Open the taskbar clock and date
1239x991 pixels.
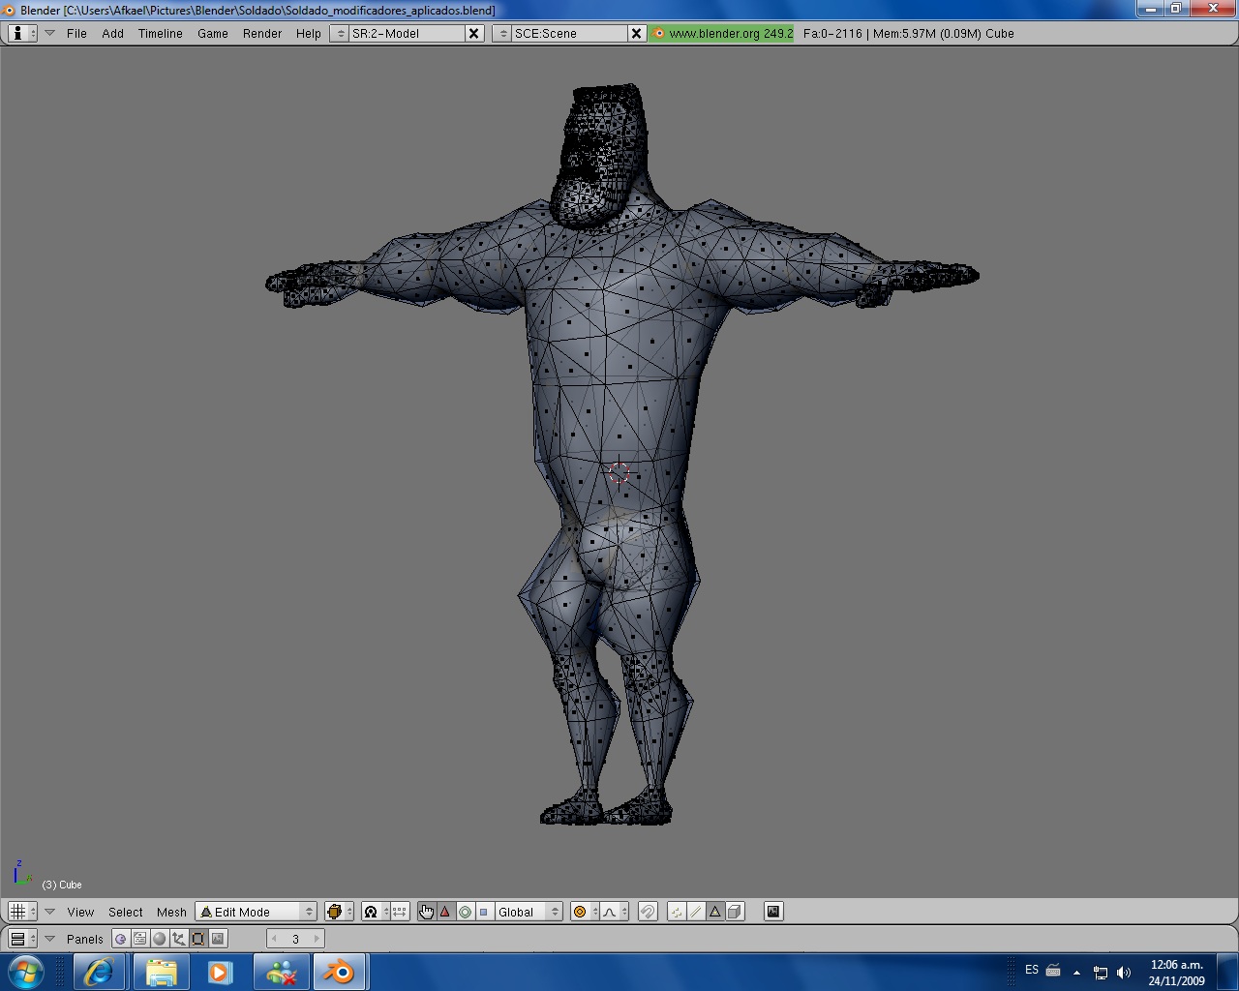click(1176, 972)
